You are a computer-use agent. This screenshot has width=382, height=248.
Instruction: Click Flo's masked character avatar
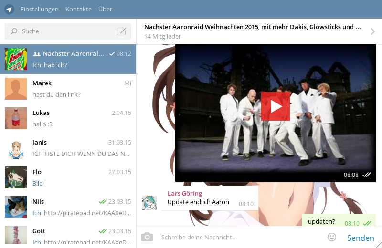click(x=16, y=177)
